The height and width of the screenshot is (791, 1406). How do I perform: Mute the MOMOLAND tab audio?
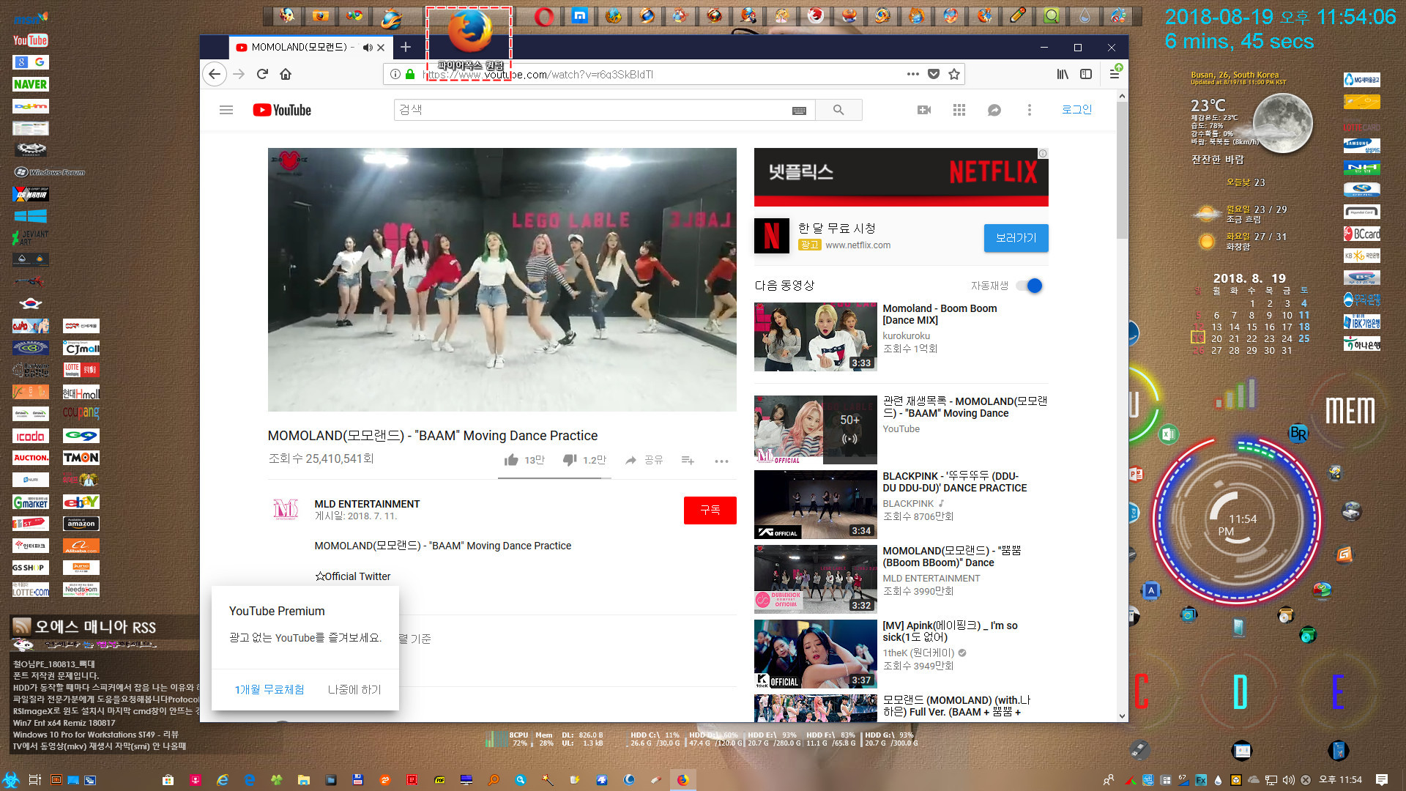coord(367,48)
